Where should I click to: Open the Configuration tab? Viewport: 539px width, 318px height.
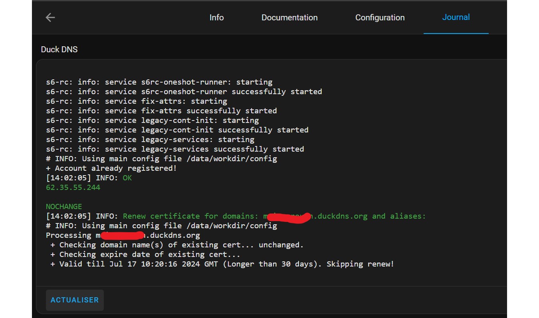coord(380,18)
